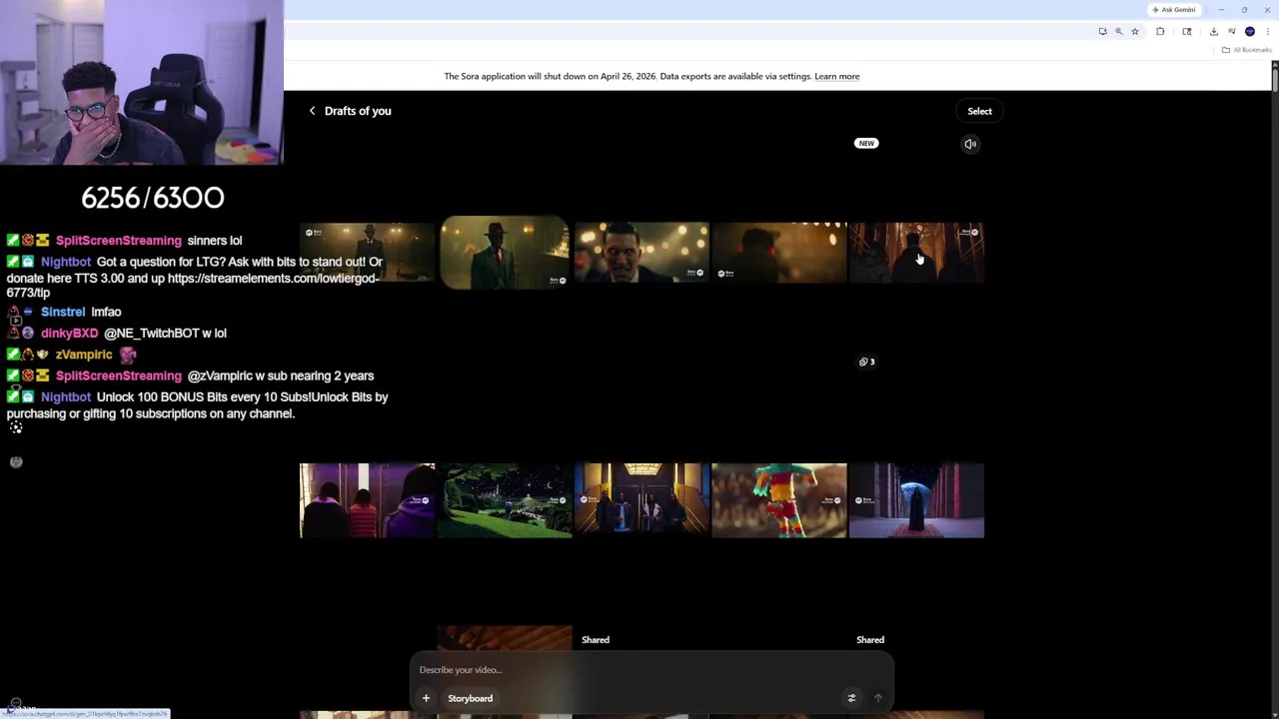Click the install app icon in address bar
Screen dimensions: 1279x719
tap(1103, 32)
